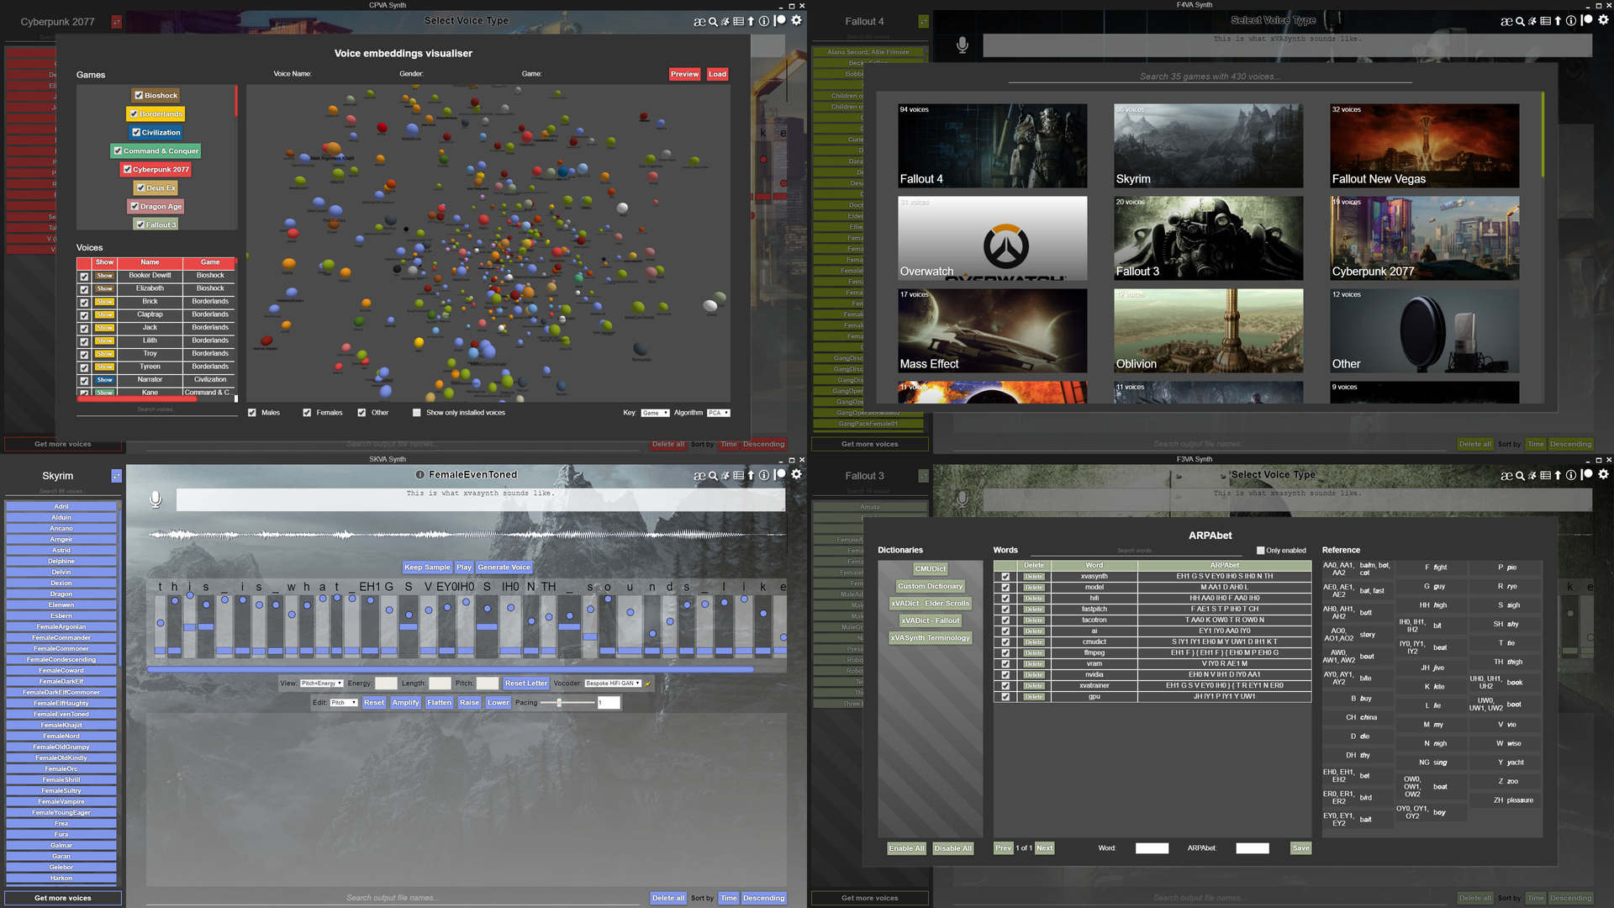Click microphone icon in Skyrim window
This screenshot has height=908, width=1614.
point(156,499)
